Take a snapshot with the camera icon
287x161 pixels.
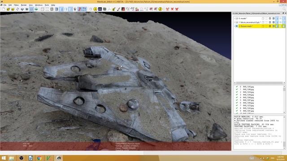coord(27,9)
